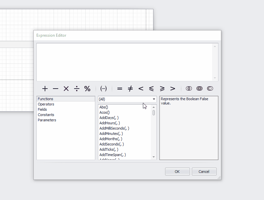
Task: Select the Parameters category
Action: pos(66,120)
